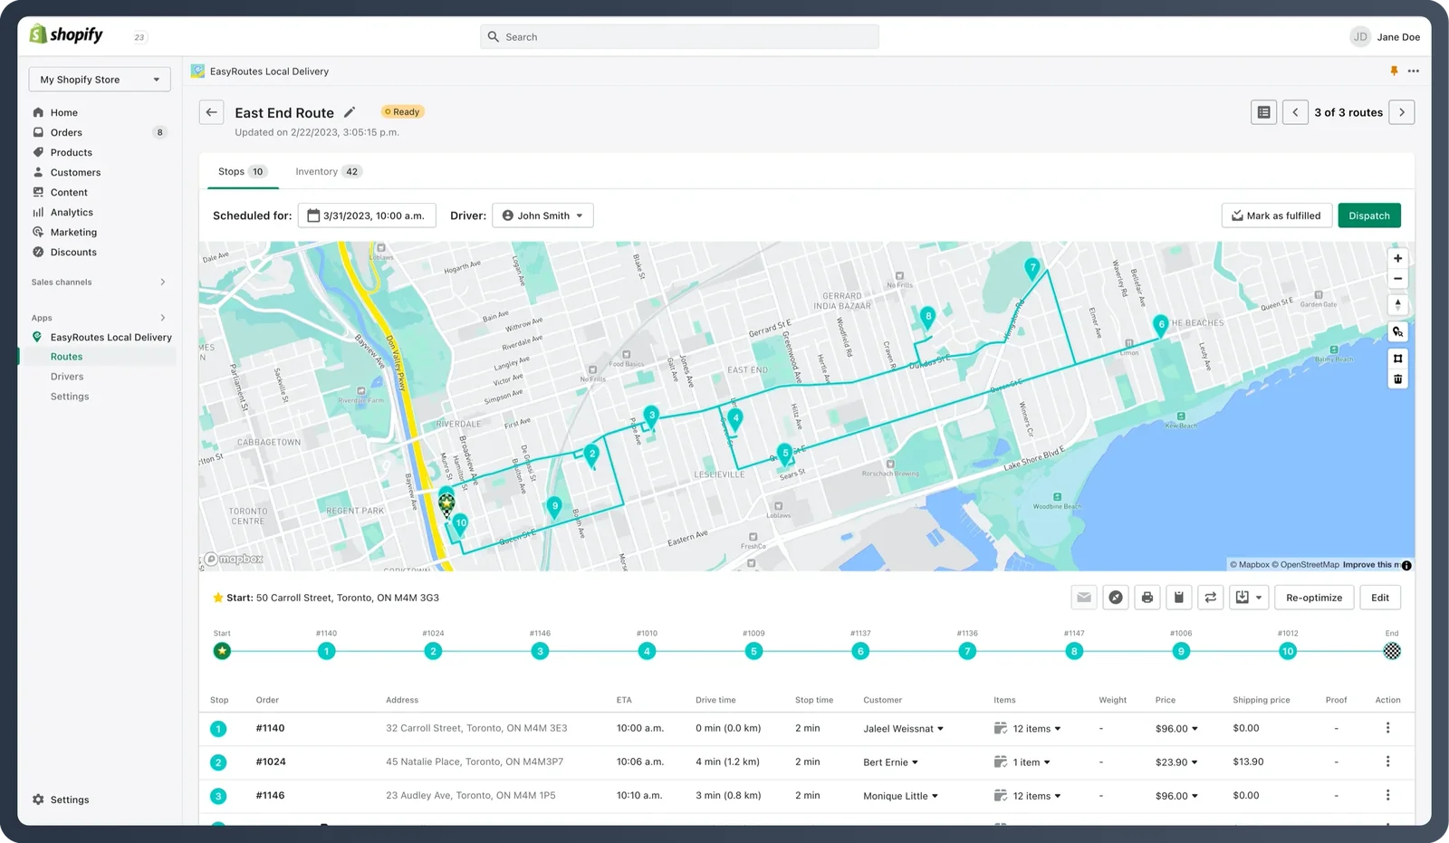
Task: Click the pin icon in app header
Action: pyautogui.click(x=1394, y=71)
